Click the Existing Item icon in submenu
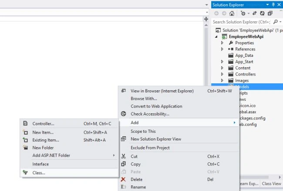The width and height of the screenshot is (283, 191). coord(25,140)
